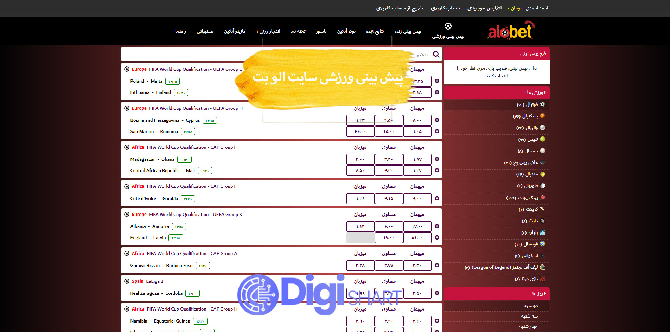Open کازینو آنلاین menu item
Viewport: 670px width, 332px height.
(x=235, y=31)
